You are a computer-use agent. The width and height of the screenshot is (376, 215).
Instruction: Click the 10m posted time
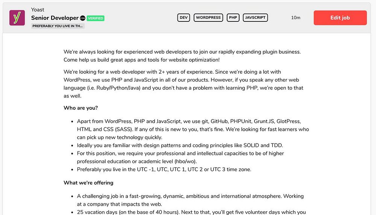point(296,18)
